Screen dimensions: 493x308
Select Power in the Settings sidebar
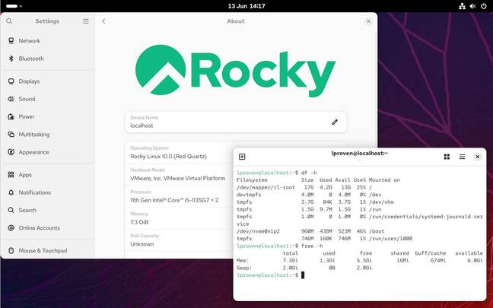tap(48, 116)
